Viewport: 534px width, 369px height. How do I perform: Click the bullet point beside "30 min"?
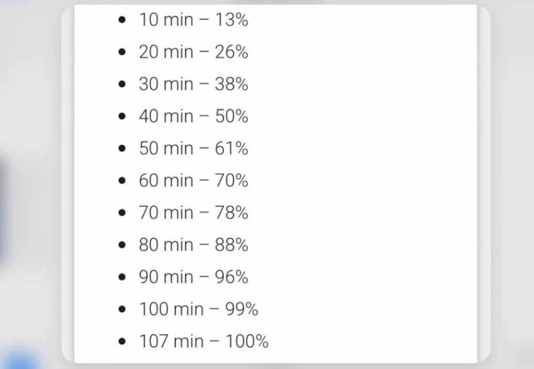point(122,85)
